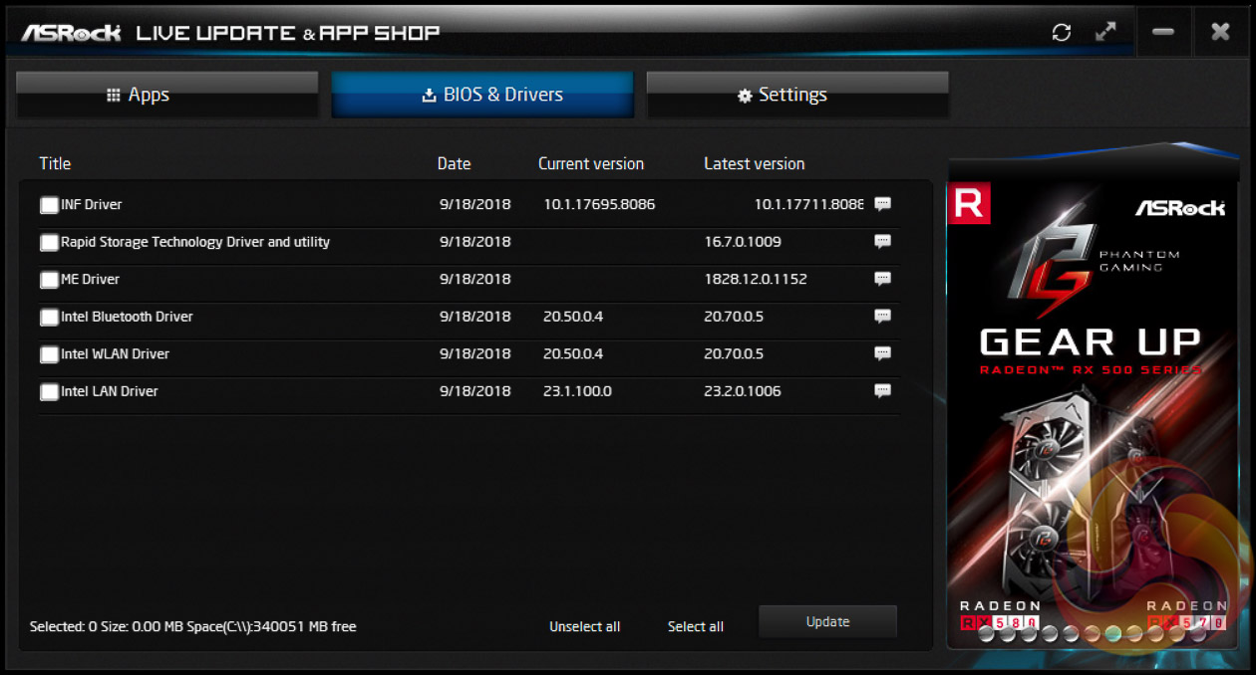This screenshot has height=675, width=1256.
Task: Click the ASRock logo in title bar
Action: (x=71, y=32)
